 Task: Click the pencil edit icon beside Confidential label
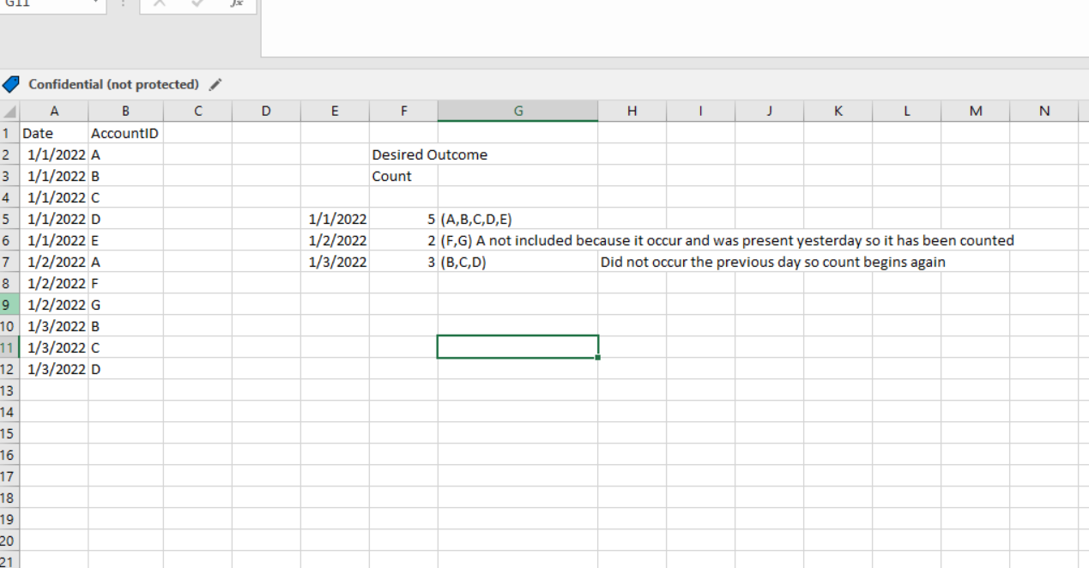coord(215,84)
